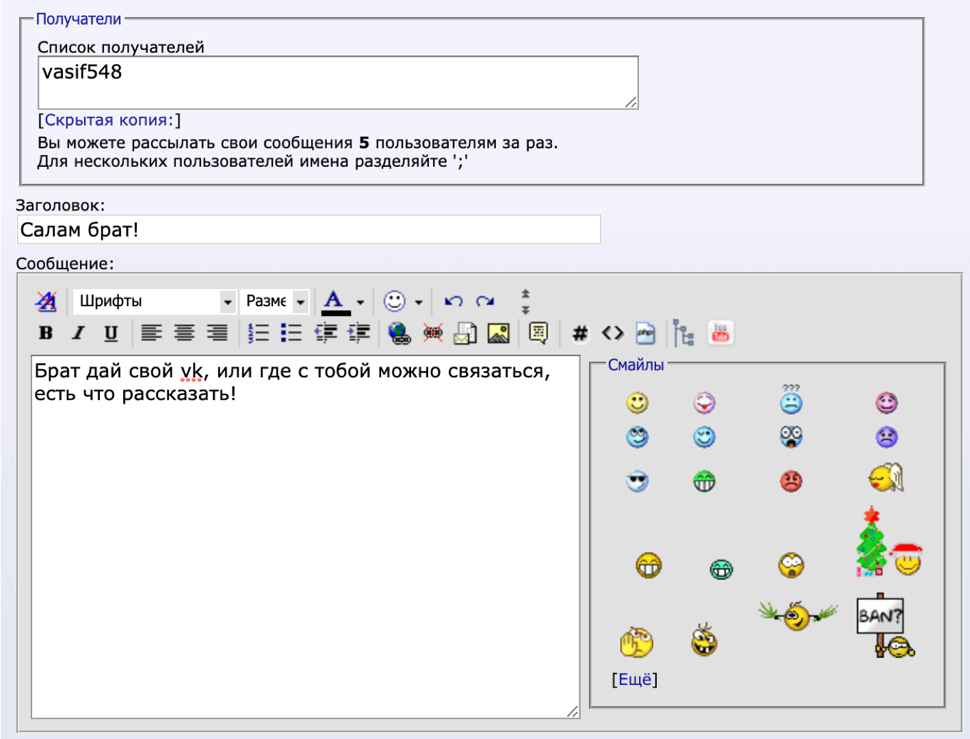Remove the link with the unlink icon
Screen dimensions: 970x739
tap(433, 333)
